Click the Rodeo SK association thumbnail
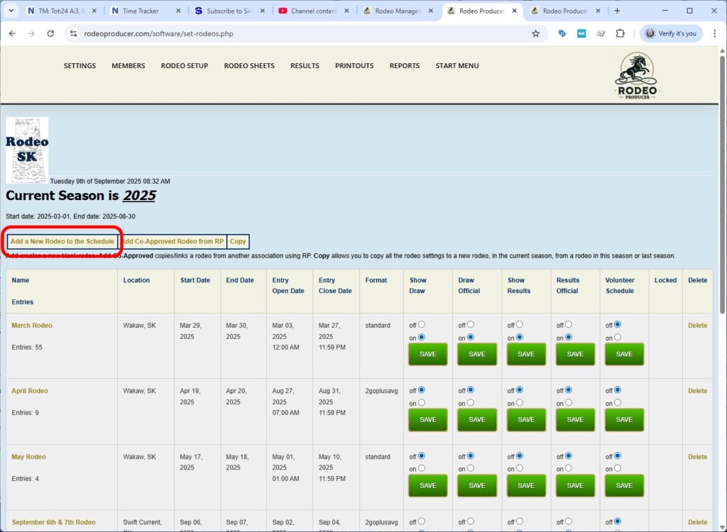727x532 pixels. (27, 150)
